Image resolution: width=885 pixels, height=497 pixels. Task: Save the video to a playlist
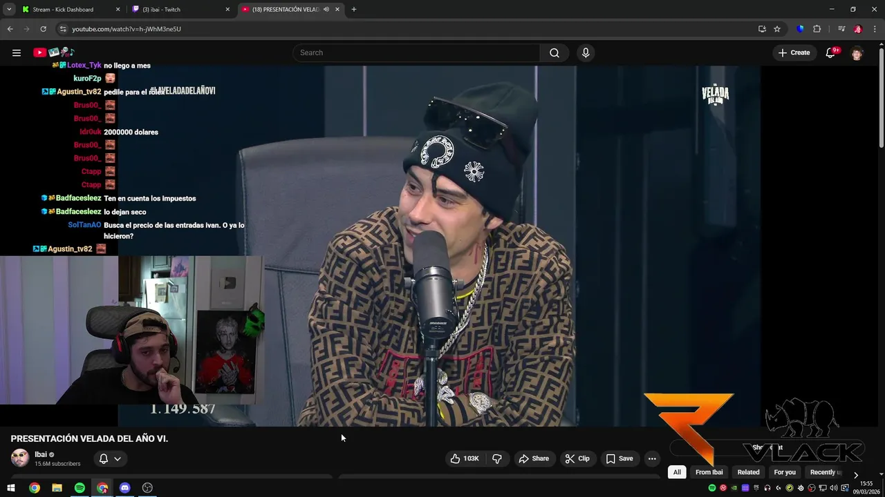[x=619, y=458]
